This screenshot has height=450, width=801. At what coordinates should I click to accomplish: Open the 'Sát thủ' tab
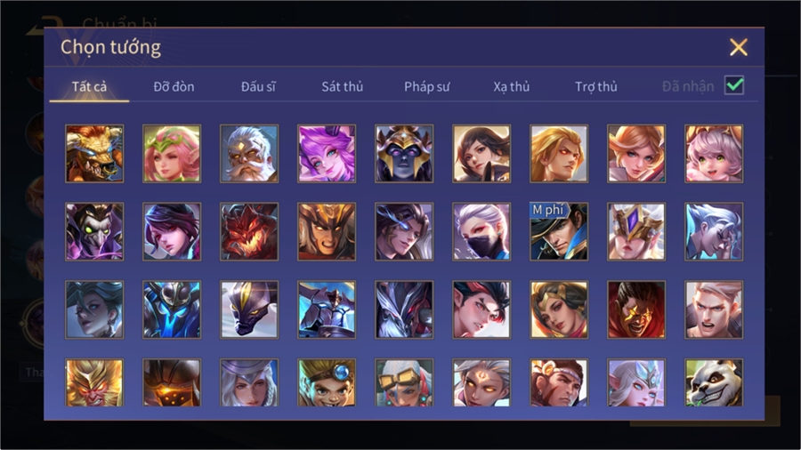343,87
